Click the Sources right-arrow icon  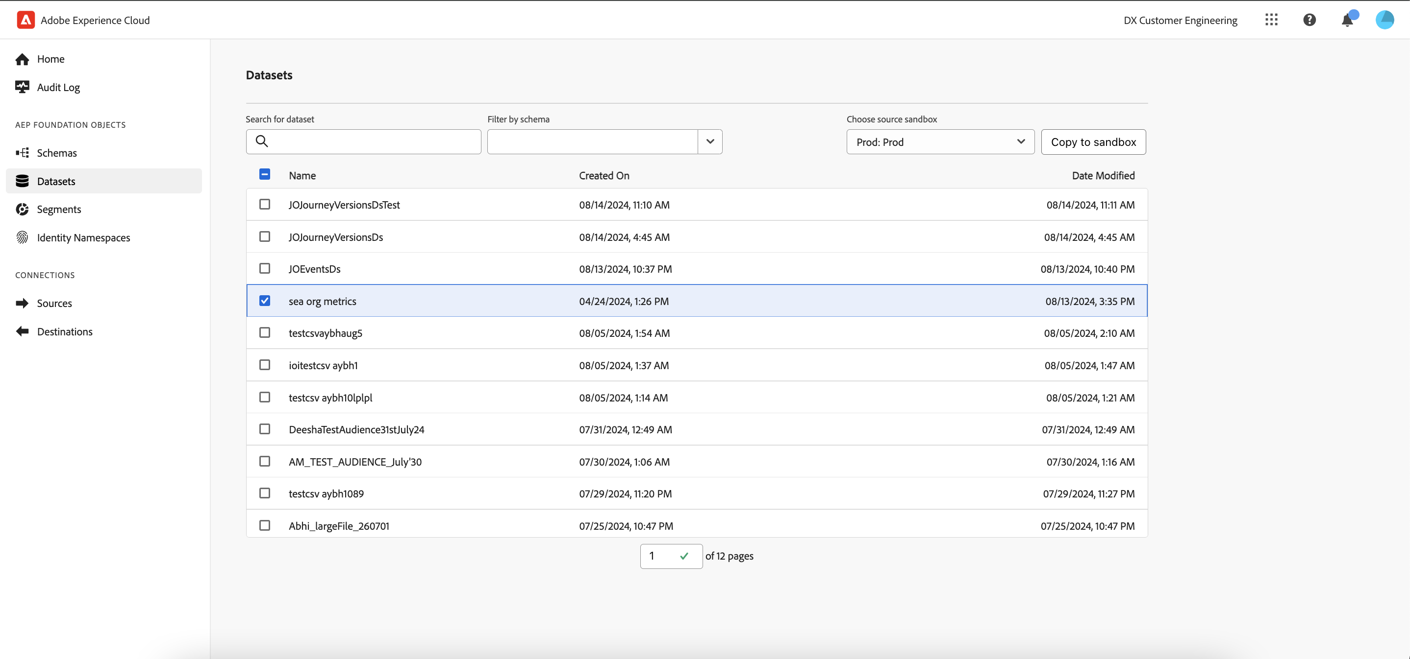tap(23, 303)
